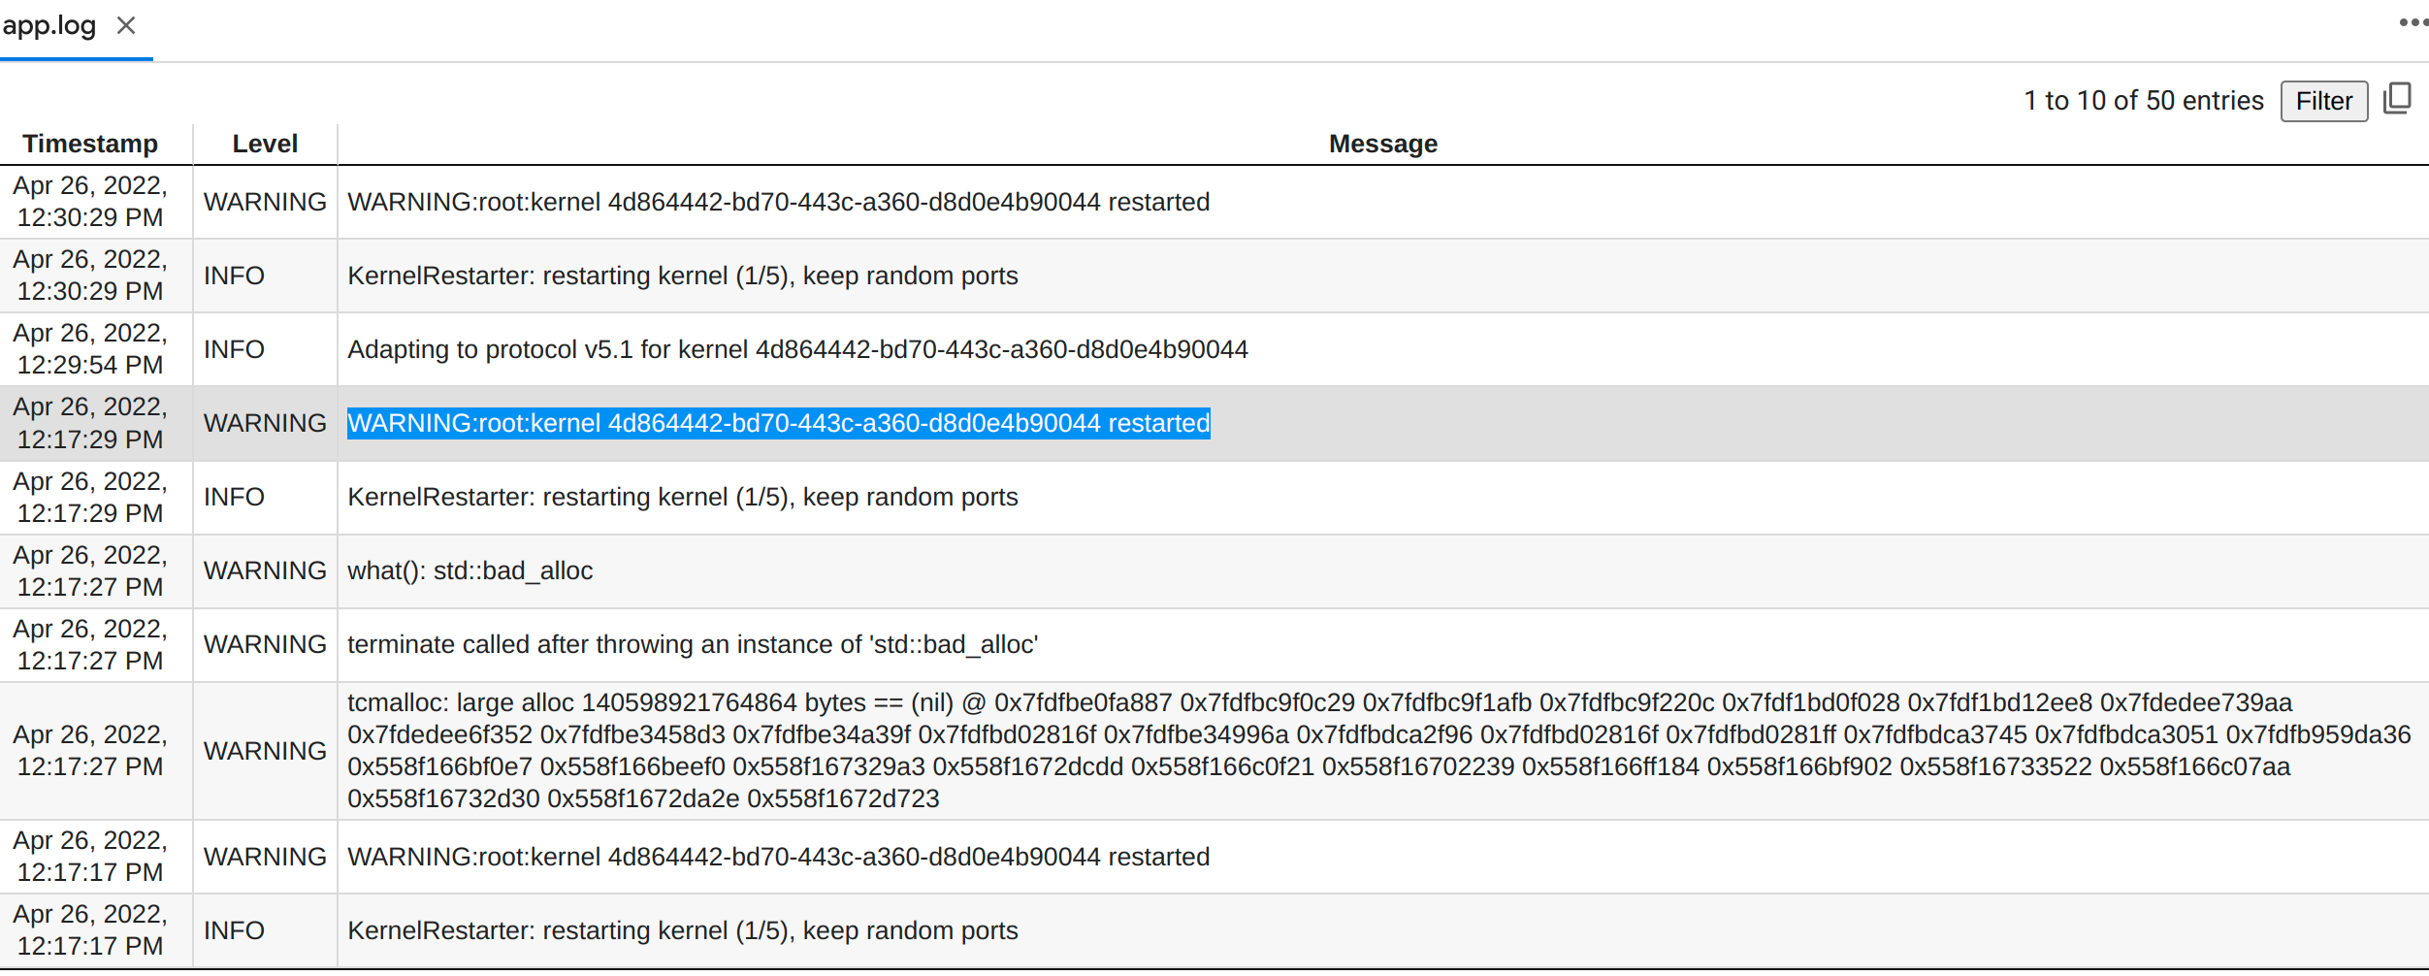Image resolution: width=2429 pixels, height=976 pixels.
Task: Click the first WARNING level cell
Action: point(264,202)
